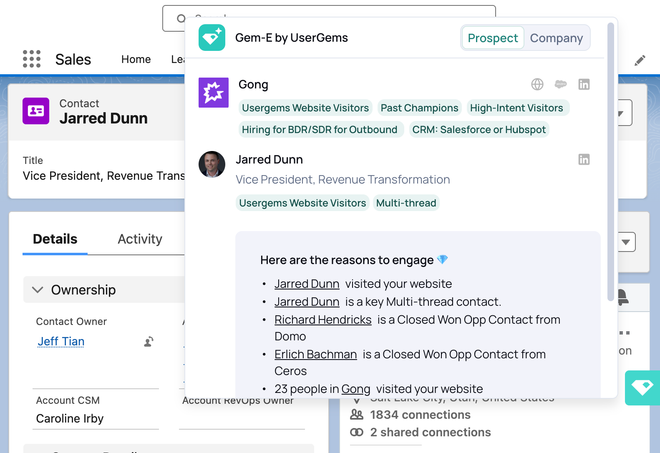Click the Jarred Dunn contact header name

[103, 118]
